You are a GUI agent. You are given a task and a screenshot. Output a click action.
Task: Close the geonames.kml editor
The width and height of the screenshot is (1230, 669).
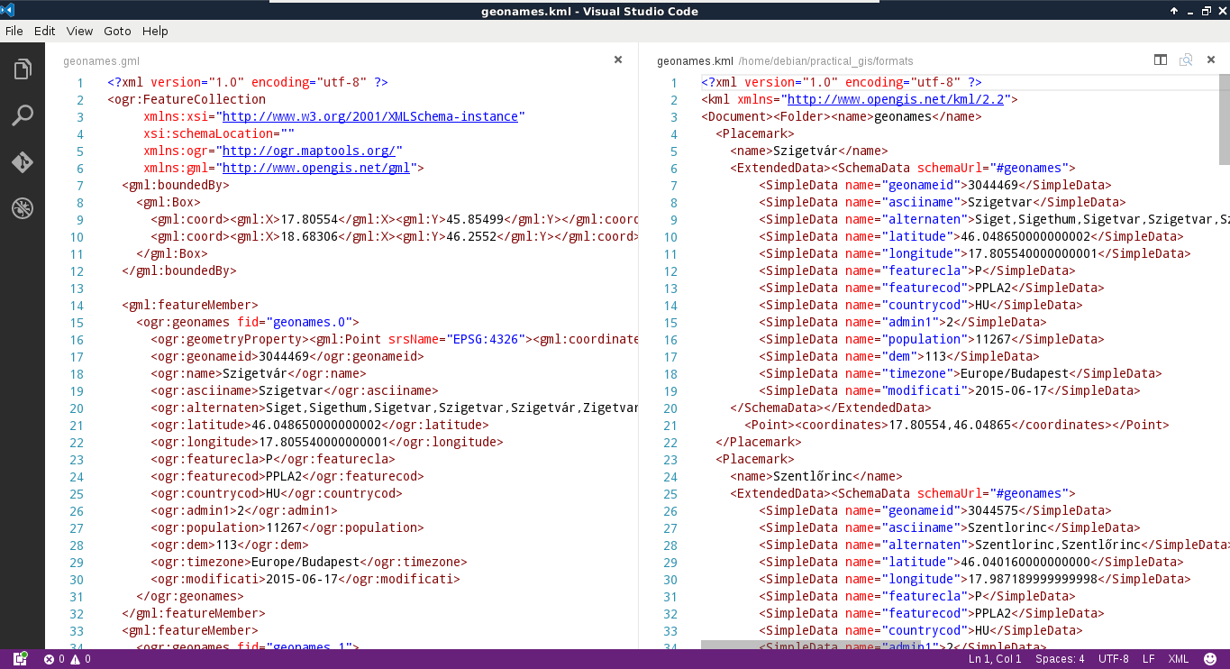coord(1211,60)
